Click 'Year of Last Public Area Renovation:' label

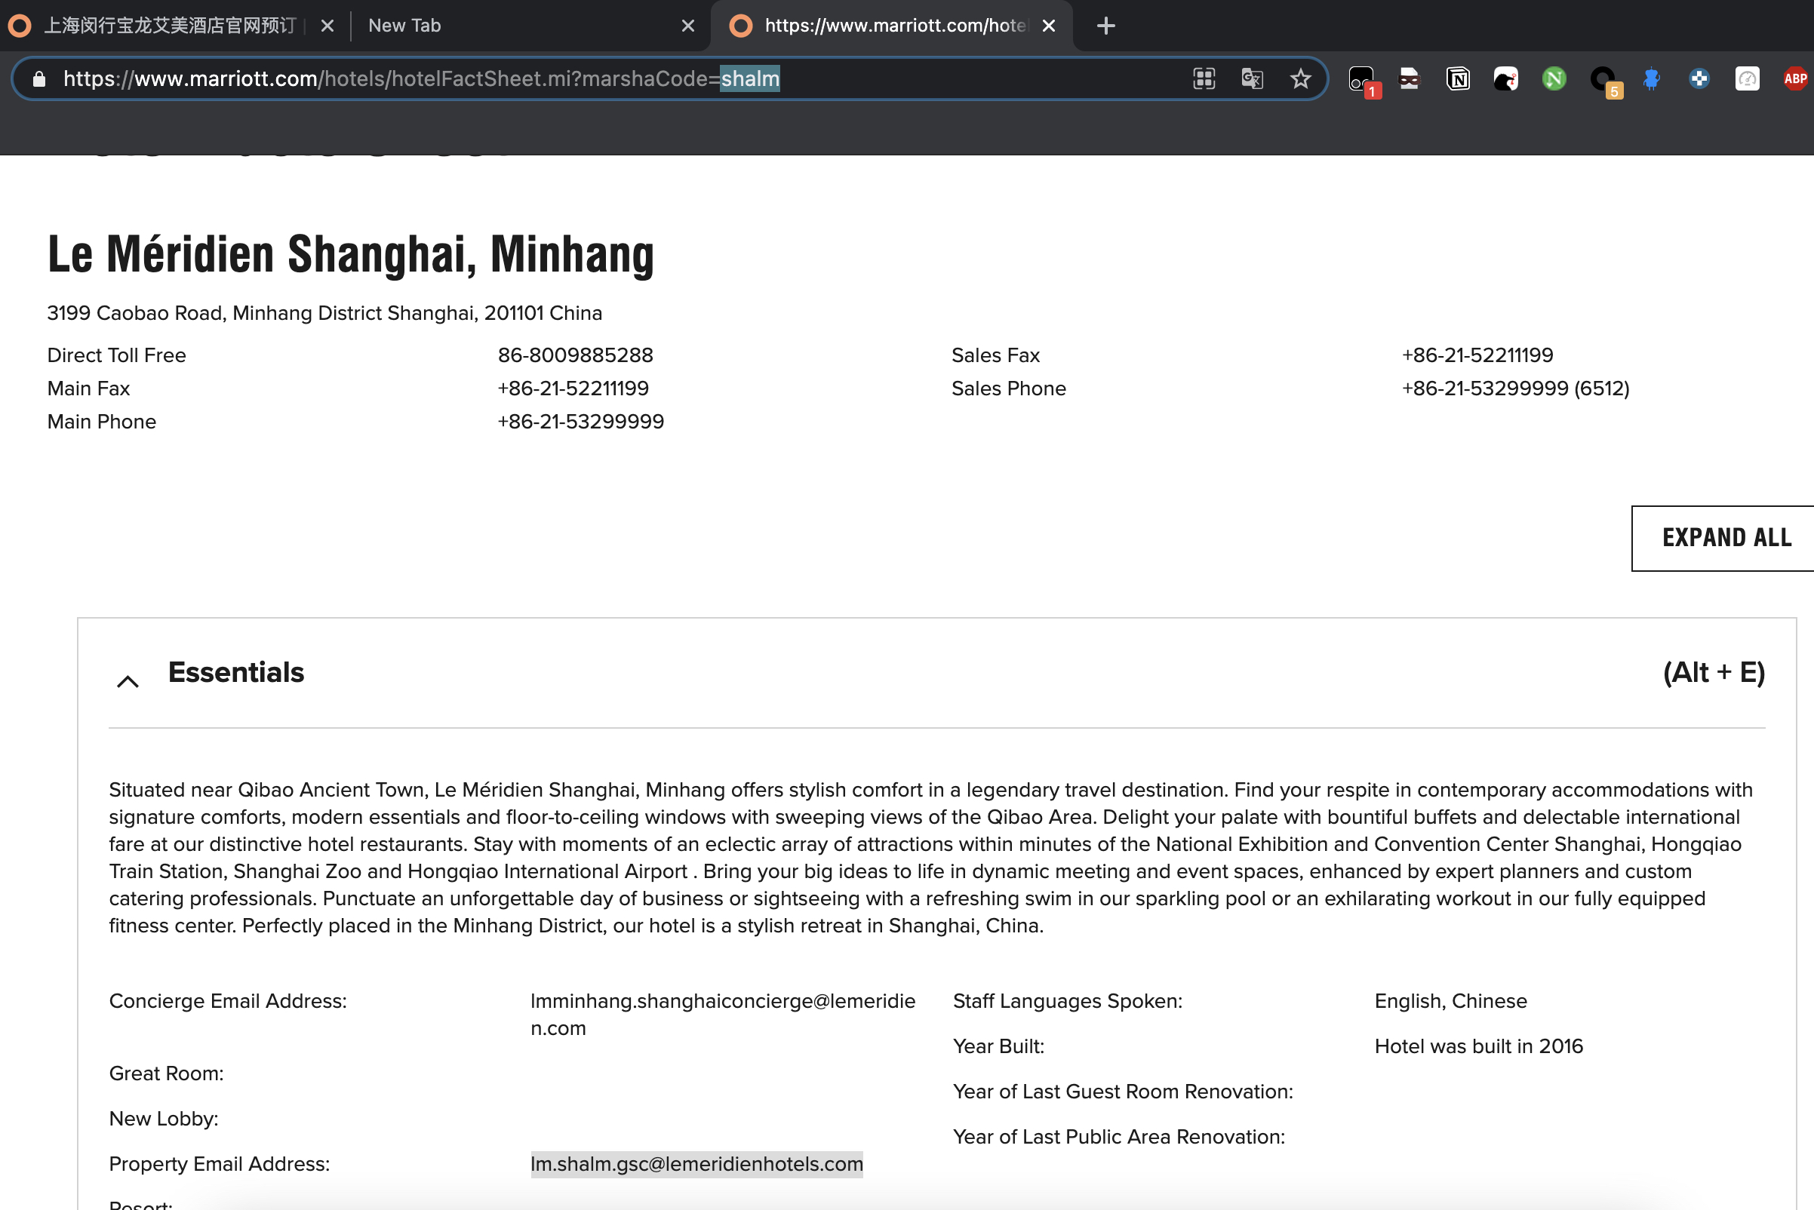(x=1119, y=1137)
